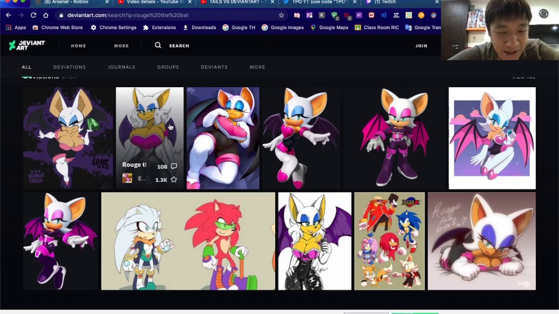Viewport: 559px width, 314px height.
Task: Close the TAILS VS DEVIANTART tab
Action: tap(273, 2)
